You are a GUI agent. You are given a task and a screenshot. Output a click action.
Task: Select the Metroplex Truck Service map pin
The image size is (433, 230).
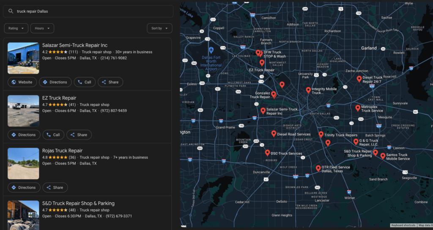click(358, 108)
